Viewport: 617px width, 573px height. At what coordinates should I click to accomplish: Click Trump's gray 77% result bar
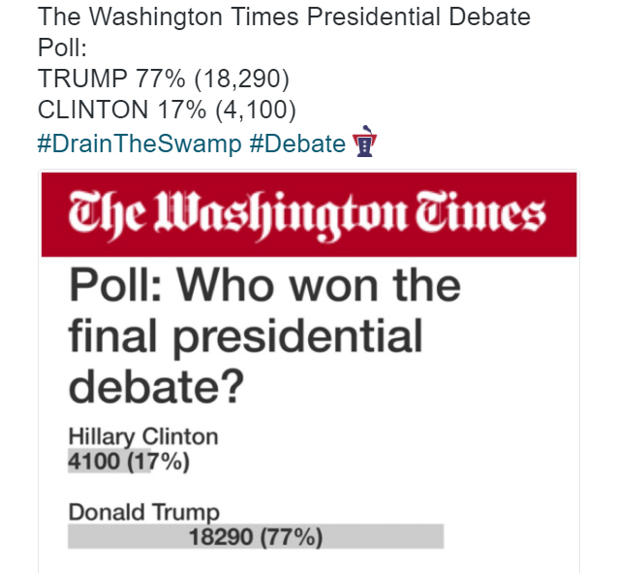click(387, 536)
